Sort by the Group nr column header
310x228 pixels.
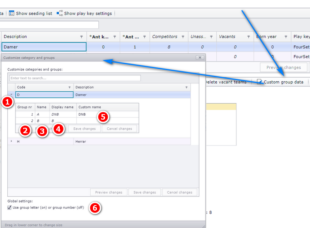pos(25,107)
